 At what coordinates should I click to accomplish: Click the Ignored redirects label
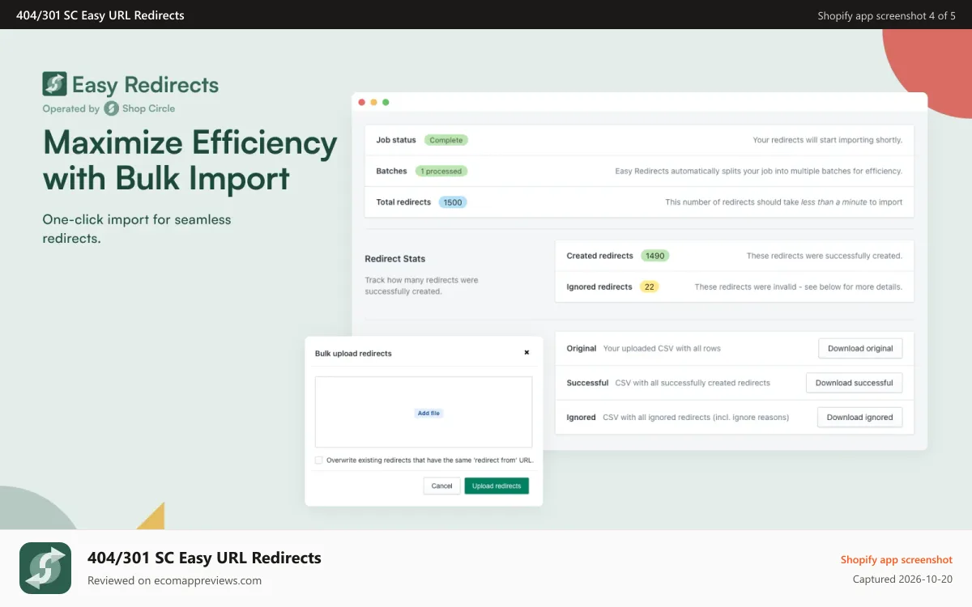click(x=599, y=287)
